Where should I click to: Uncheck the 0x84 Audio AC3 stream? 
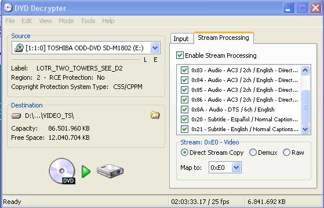(x=184, y=80)
